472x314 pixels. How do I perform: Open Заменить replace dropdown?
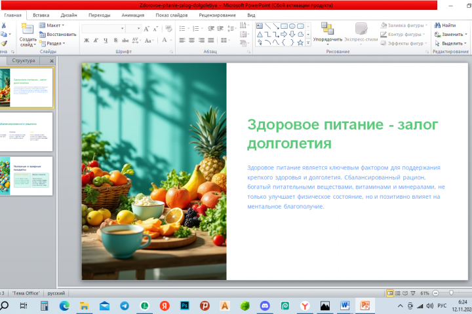(450, 34)
